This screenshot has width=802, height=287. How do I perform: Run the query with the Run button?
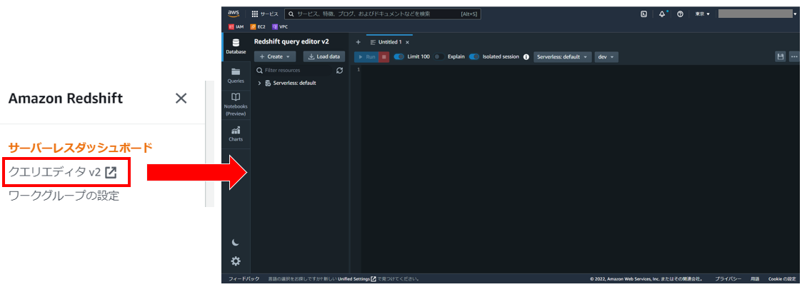pyautogui.click(x=366, y=57)
